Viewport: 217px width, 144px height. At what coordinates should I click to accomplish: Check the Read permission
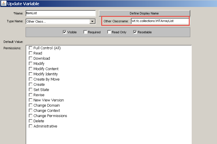pos(31,53)
